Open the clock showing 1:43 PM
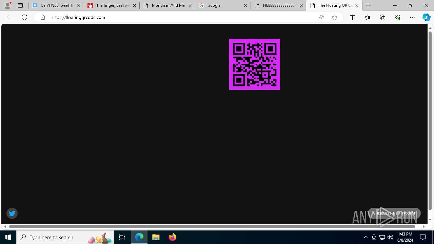Viewport: 434px width, 244px height. [x=405, y=237]
